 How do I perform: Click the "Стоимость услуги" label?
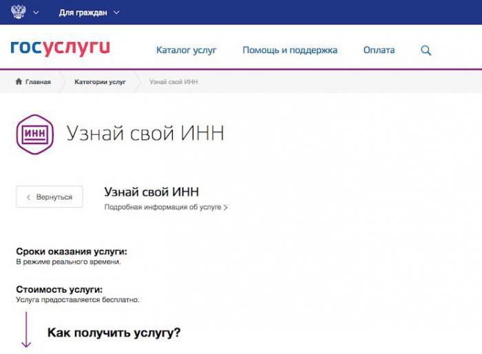[x=63, y=290]
